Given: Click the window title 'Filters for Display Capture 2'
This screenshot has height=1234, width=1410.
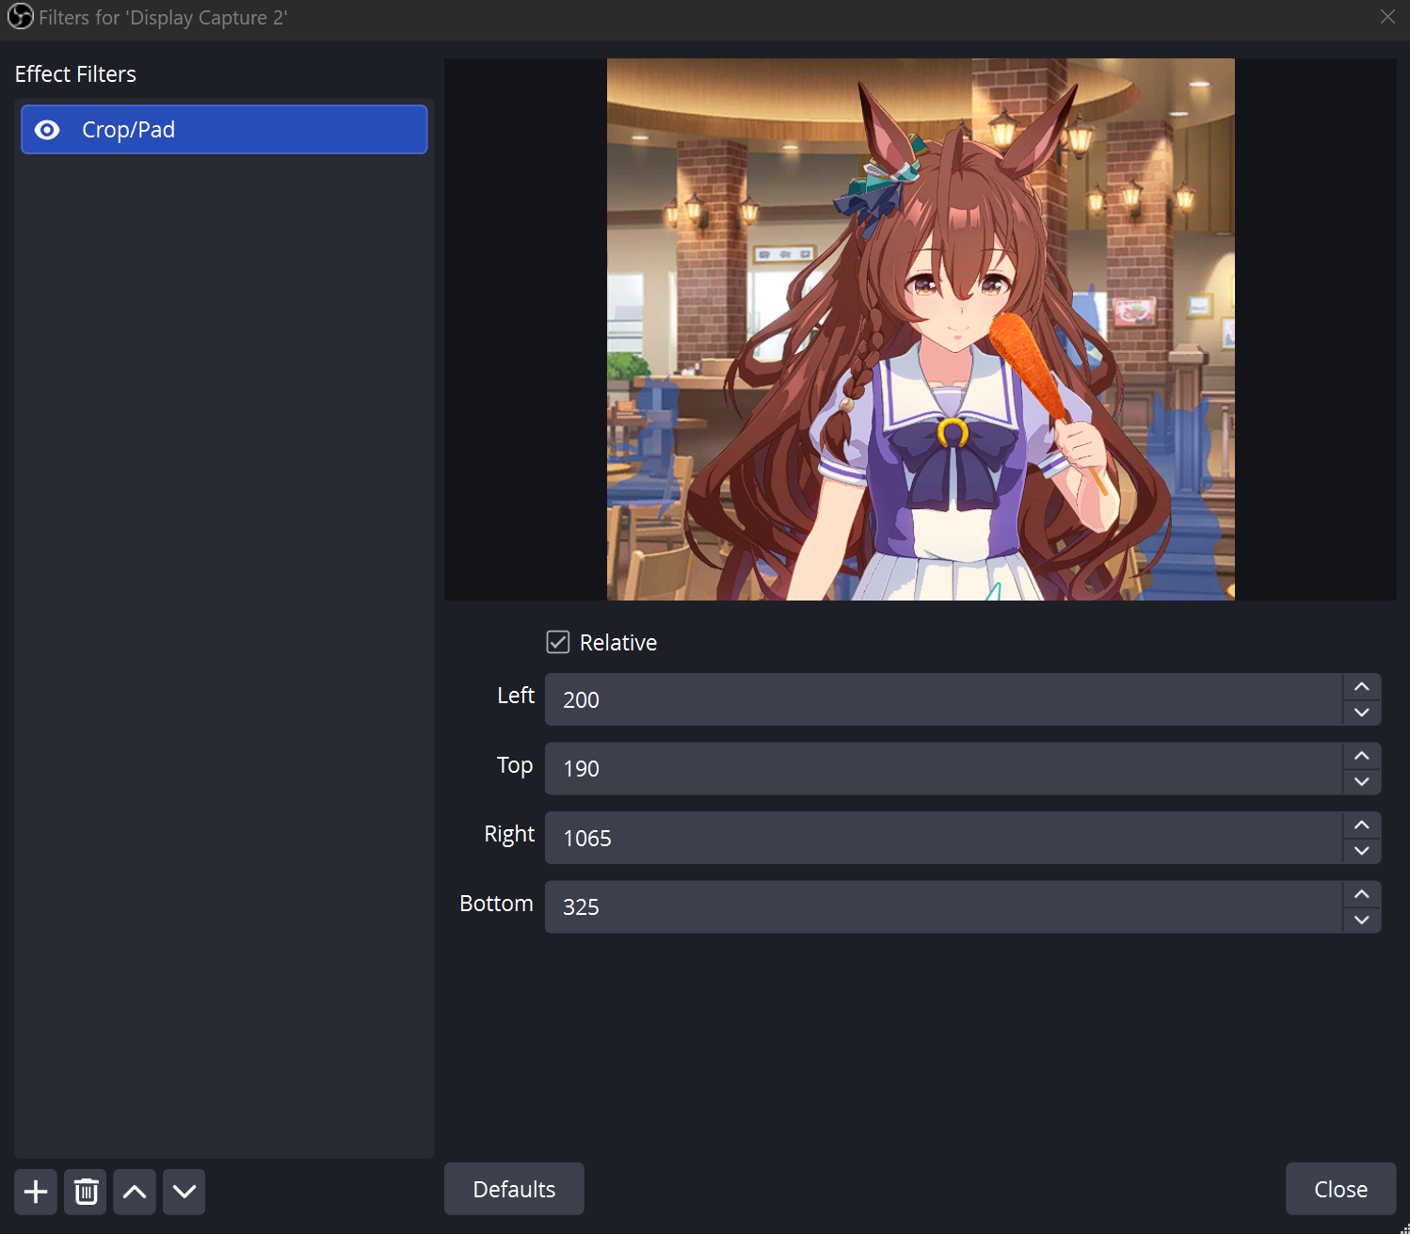Looking at the screenshot, I should click(163, 18).
